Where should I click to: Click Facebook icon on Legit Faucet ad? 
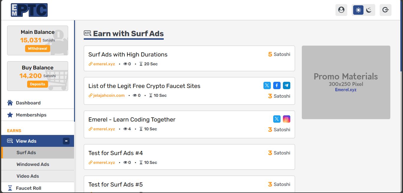tap(277, 86)
